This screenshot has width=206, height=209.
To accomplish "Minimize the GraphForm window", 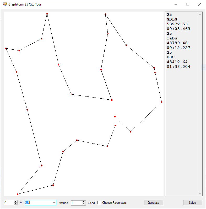I will [x=175, y=4].
